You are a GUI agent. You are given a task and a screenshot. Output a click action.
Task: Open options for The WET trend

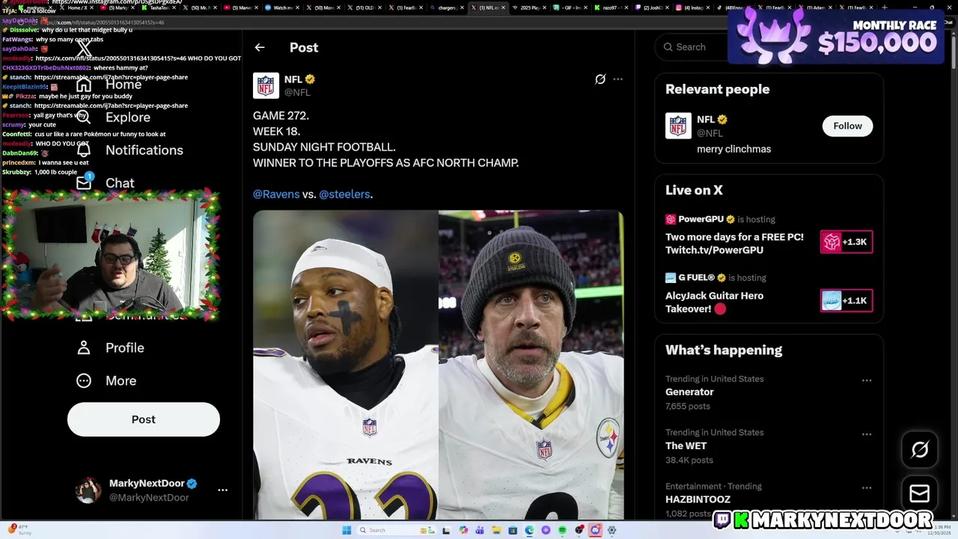(x=867, y=434)
